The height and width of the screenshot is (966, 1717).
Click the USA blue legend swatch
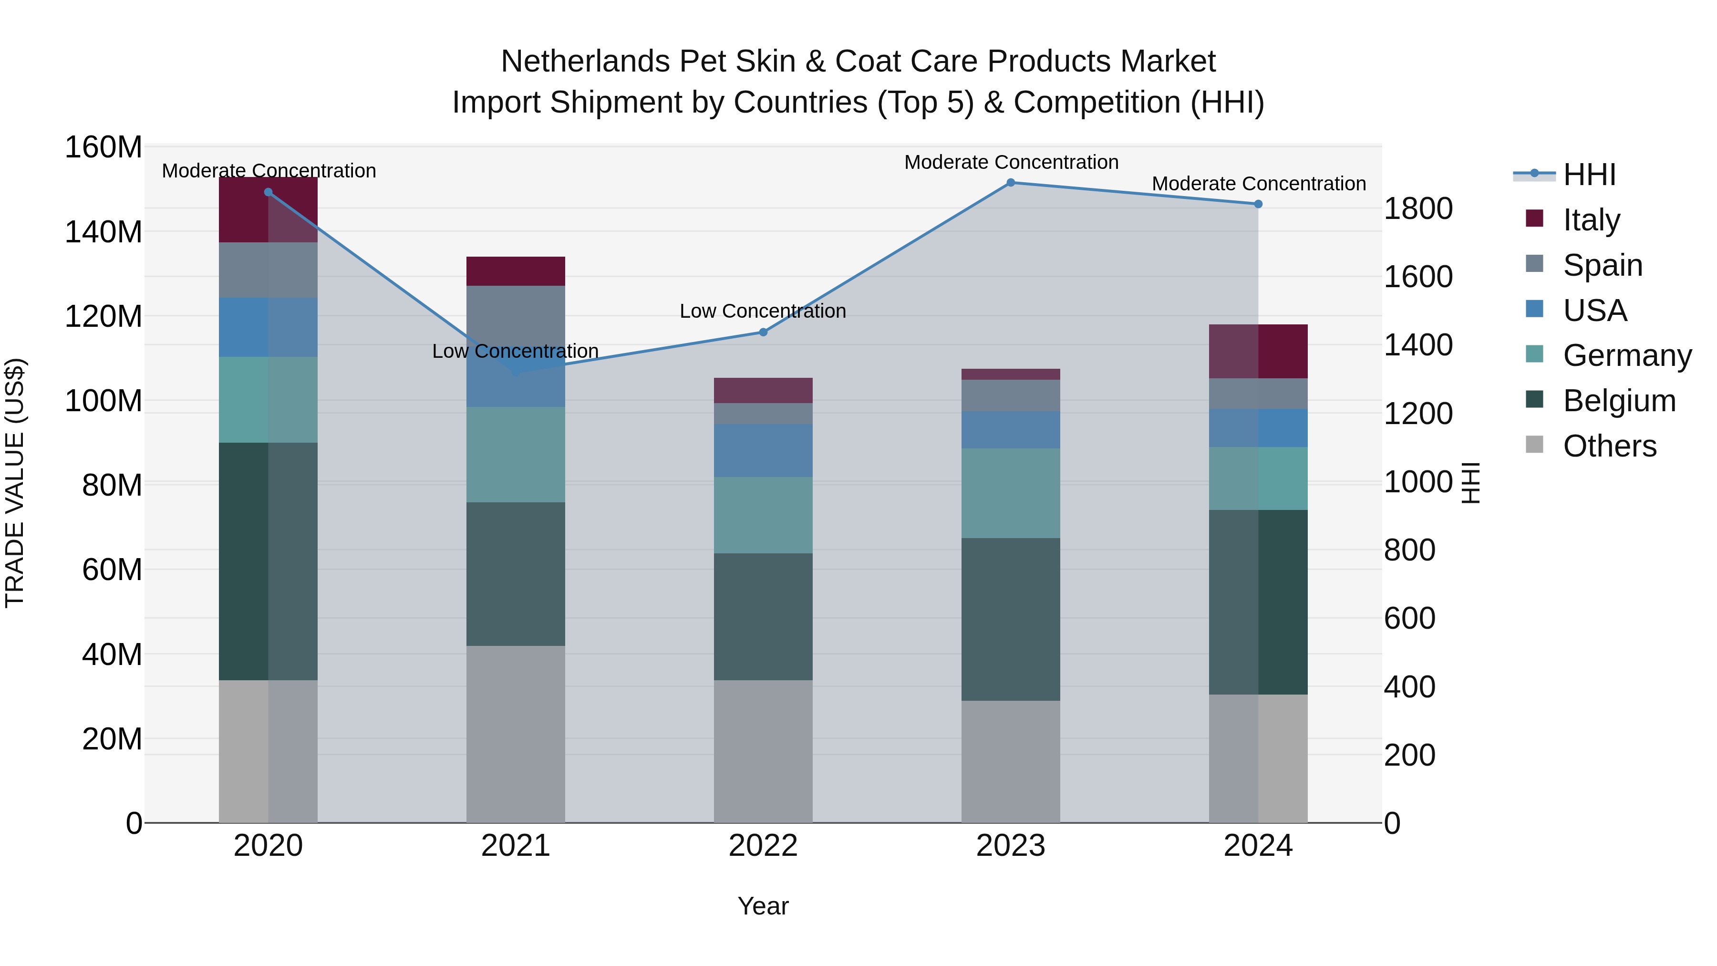tap(1534, 309)
